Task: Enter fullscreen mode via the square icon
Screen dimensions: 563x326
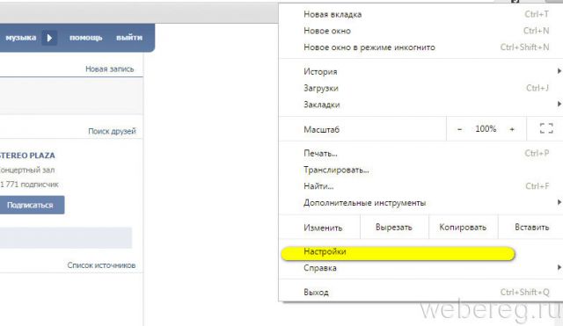Action: click(x=546, y=128)
